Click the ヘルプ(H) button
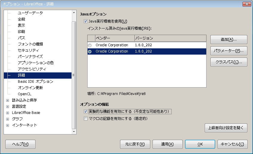 20,144
